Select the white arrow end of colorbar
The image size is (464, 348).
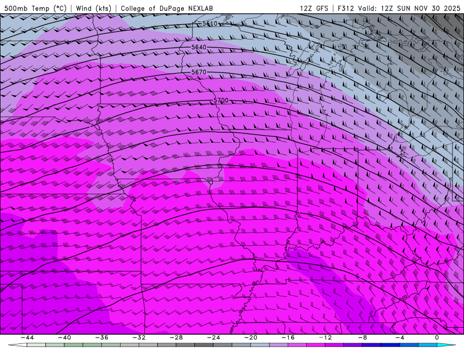[18, 345]
